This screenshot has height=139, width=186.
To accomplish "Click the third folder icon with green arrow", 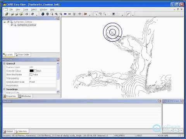I will 21,14.
